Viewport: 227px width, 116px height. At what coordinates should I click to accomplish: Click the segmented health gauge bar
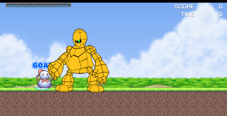(38, 5)
